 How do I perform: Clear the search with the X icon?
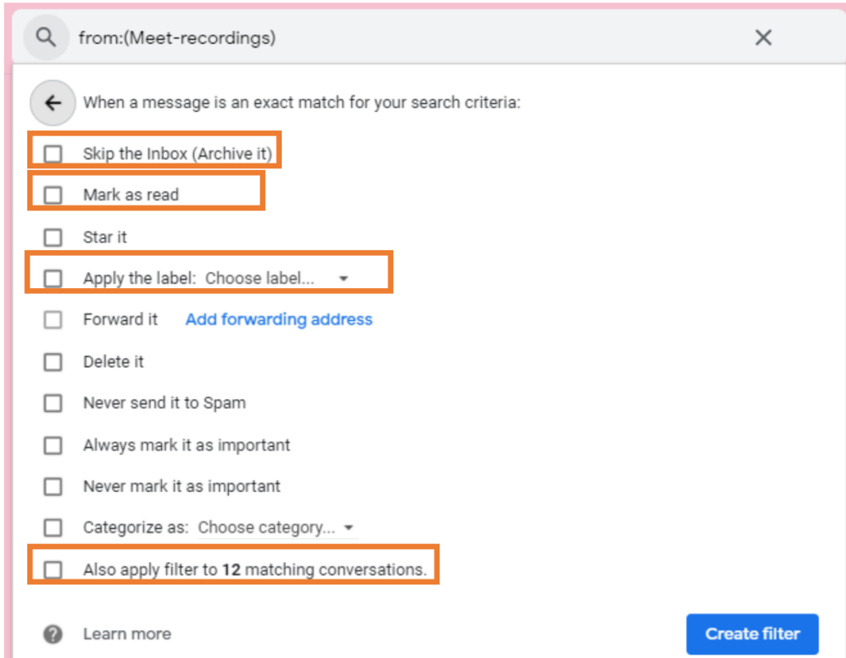(x=763, y=37)
